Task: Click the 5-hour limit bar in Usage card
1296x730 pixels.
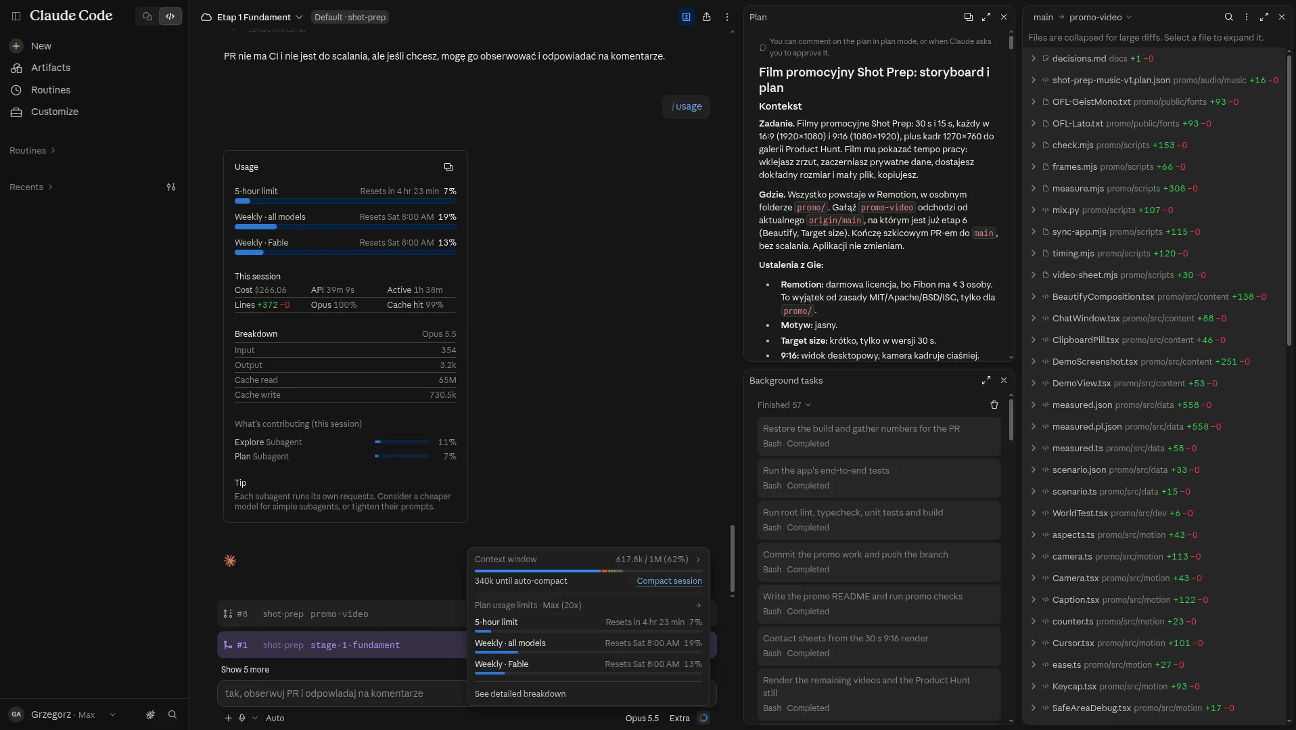Action: pos(345,201)
